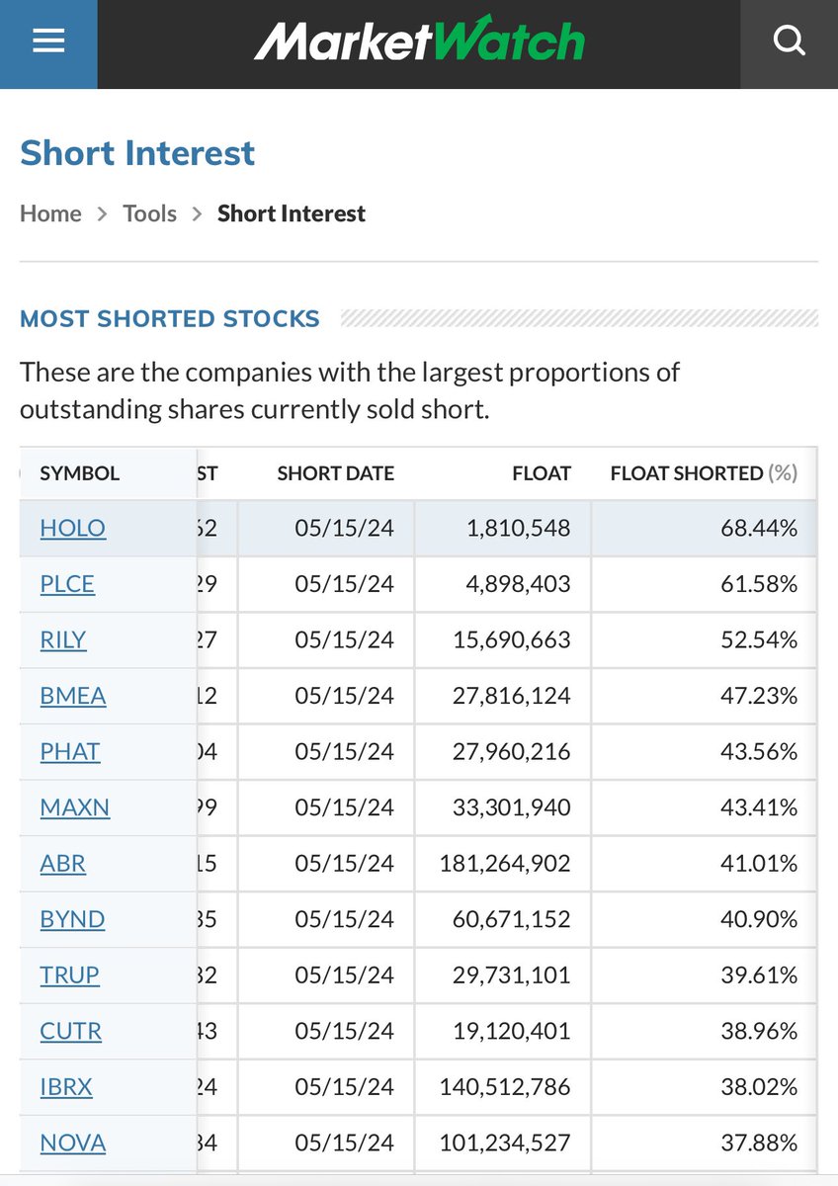838x1186 pixels.
Task: Open the TRUP stock symbol link
Action: pyautogui.click(x=69, y=974)
